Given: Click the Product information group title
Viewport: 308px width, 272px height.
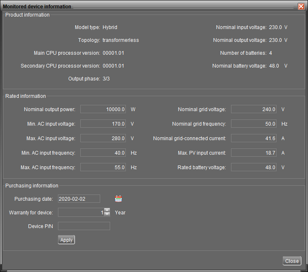Looking at the screenshot, I should [x=27, y=15].
